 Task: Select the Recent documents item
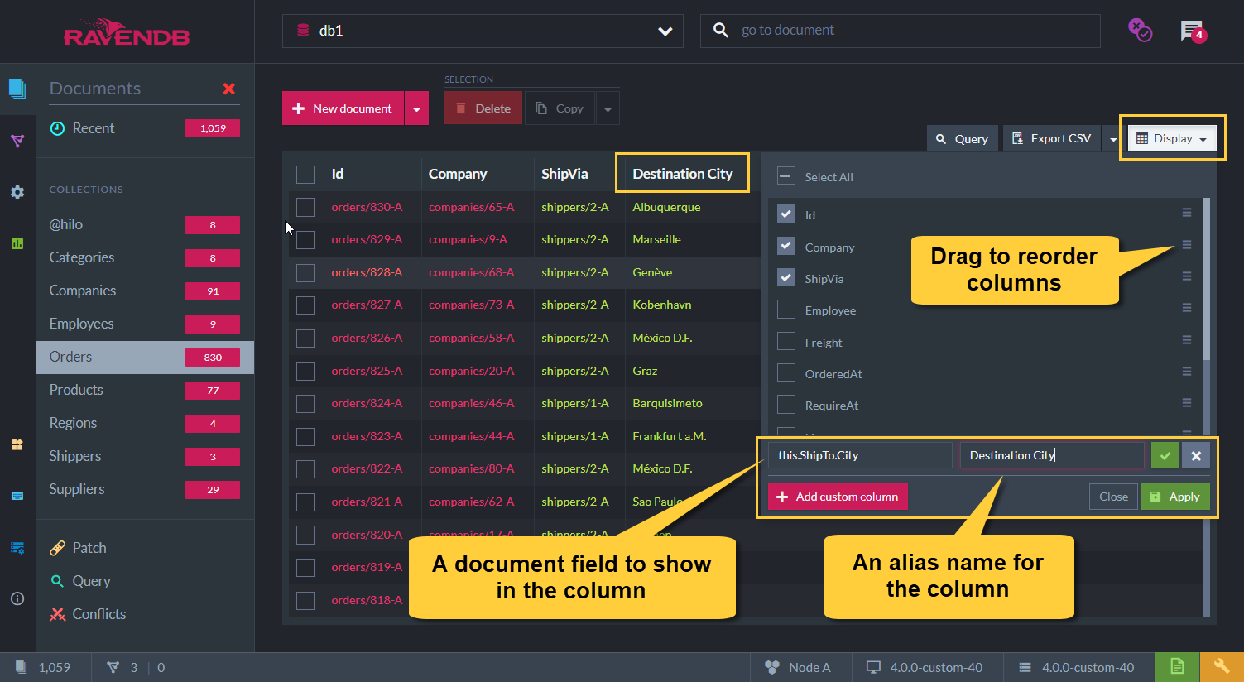[144, 128]
